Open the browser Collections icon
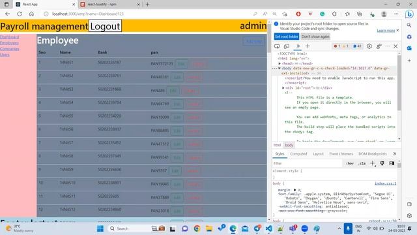 point(360,14)
